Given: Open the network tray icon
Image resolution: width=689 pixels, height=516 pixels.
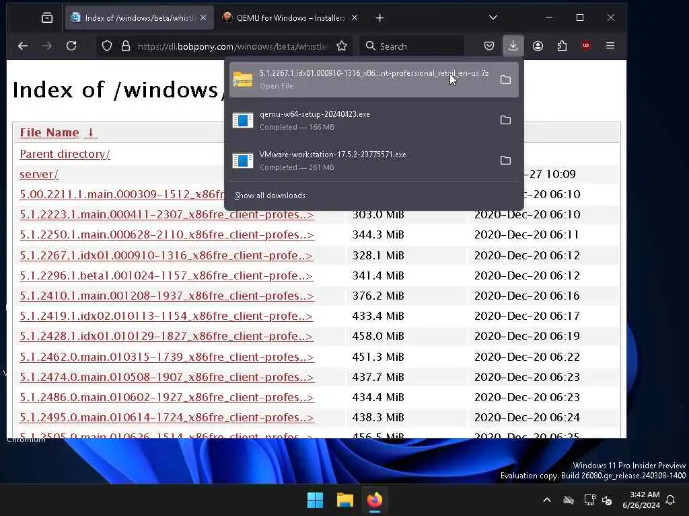Looking at the screenshot, I should click(x=589, y=500).
